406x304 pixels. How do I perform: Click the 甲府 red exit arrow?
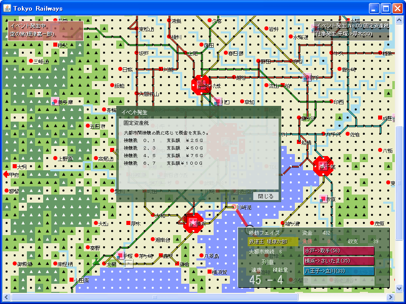coord(6,174)
